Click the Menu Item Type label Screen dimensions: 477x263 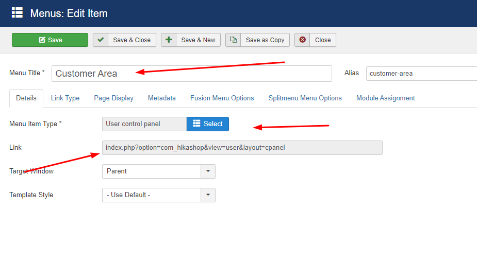[x=35, y=124]
